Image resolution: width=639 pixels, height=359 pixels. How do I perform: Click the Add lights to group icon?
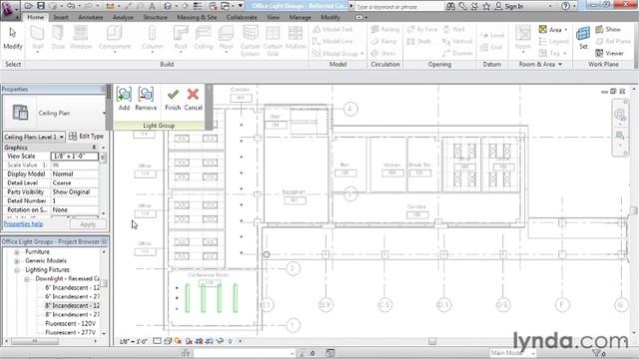click(124, 95)
